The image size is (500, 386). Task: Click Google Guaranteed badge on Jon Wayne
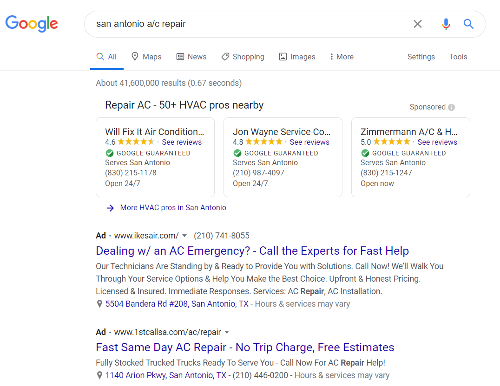tap(276, 153)
